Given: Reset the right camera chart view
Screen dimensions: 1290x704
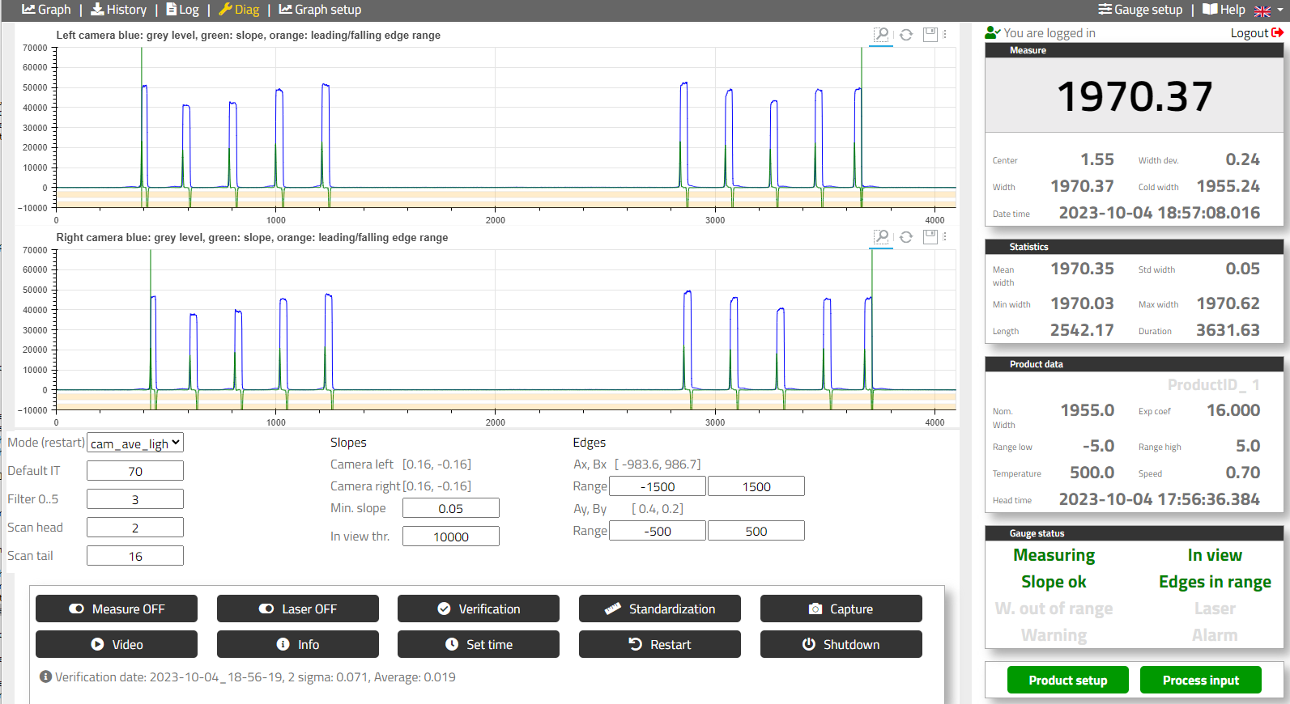Looking at the screenshot, I should 906,236.
